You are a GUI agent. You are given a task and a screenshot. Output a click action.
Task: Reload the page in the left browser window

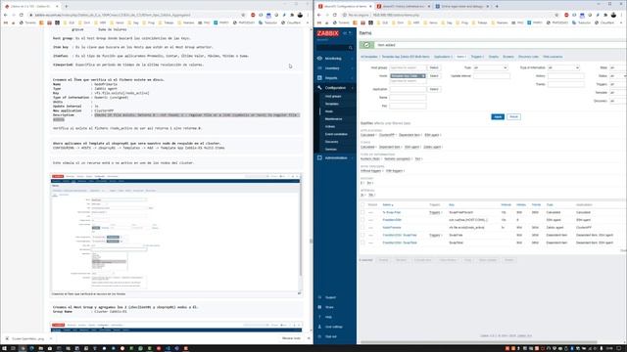click(22, 15)
